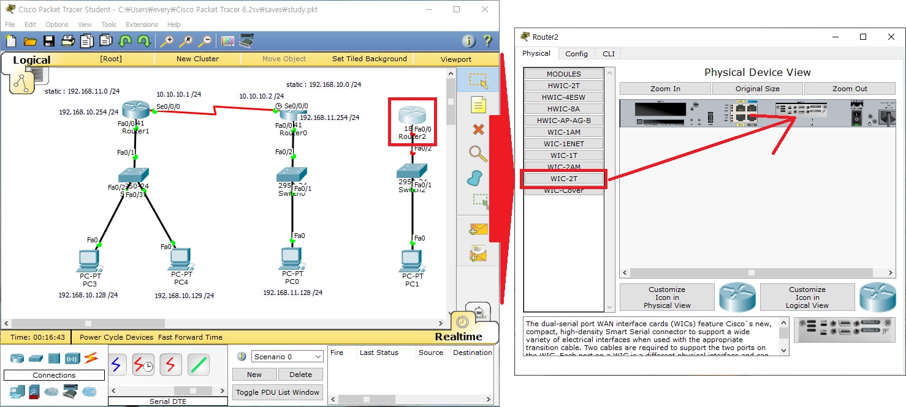Click Set Tiled Background
Image resolution: width=906 pixels, height=407 pixels.
tap(369, 59)
